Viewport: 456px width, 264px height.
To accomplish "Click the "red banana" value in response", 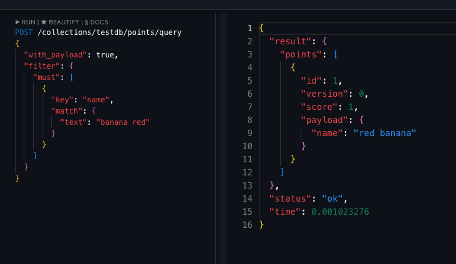I will pyautogui.click(x=384, y=133).
